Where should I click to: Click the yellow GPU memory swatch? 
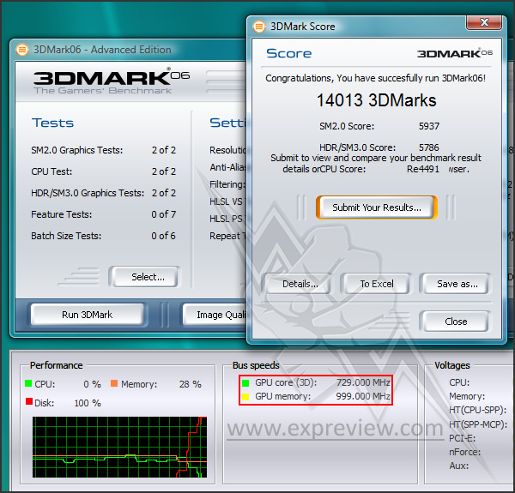(245, 397)
